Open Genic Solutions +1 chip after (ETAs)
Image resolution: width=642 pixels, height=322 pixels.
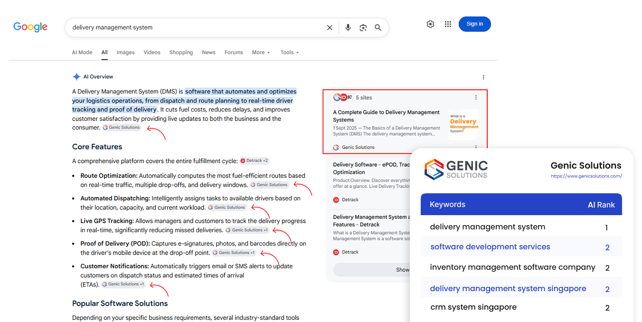123,284
